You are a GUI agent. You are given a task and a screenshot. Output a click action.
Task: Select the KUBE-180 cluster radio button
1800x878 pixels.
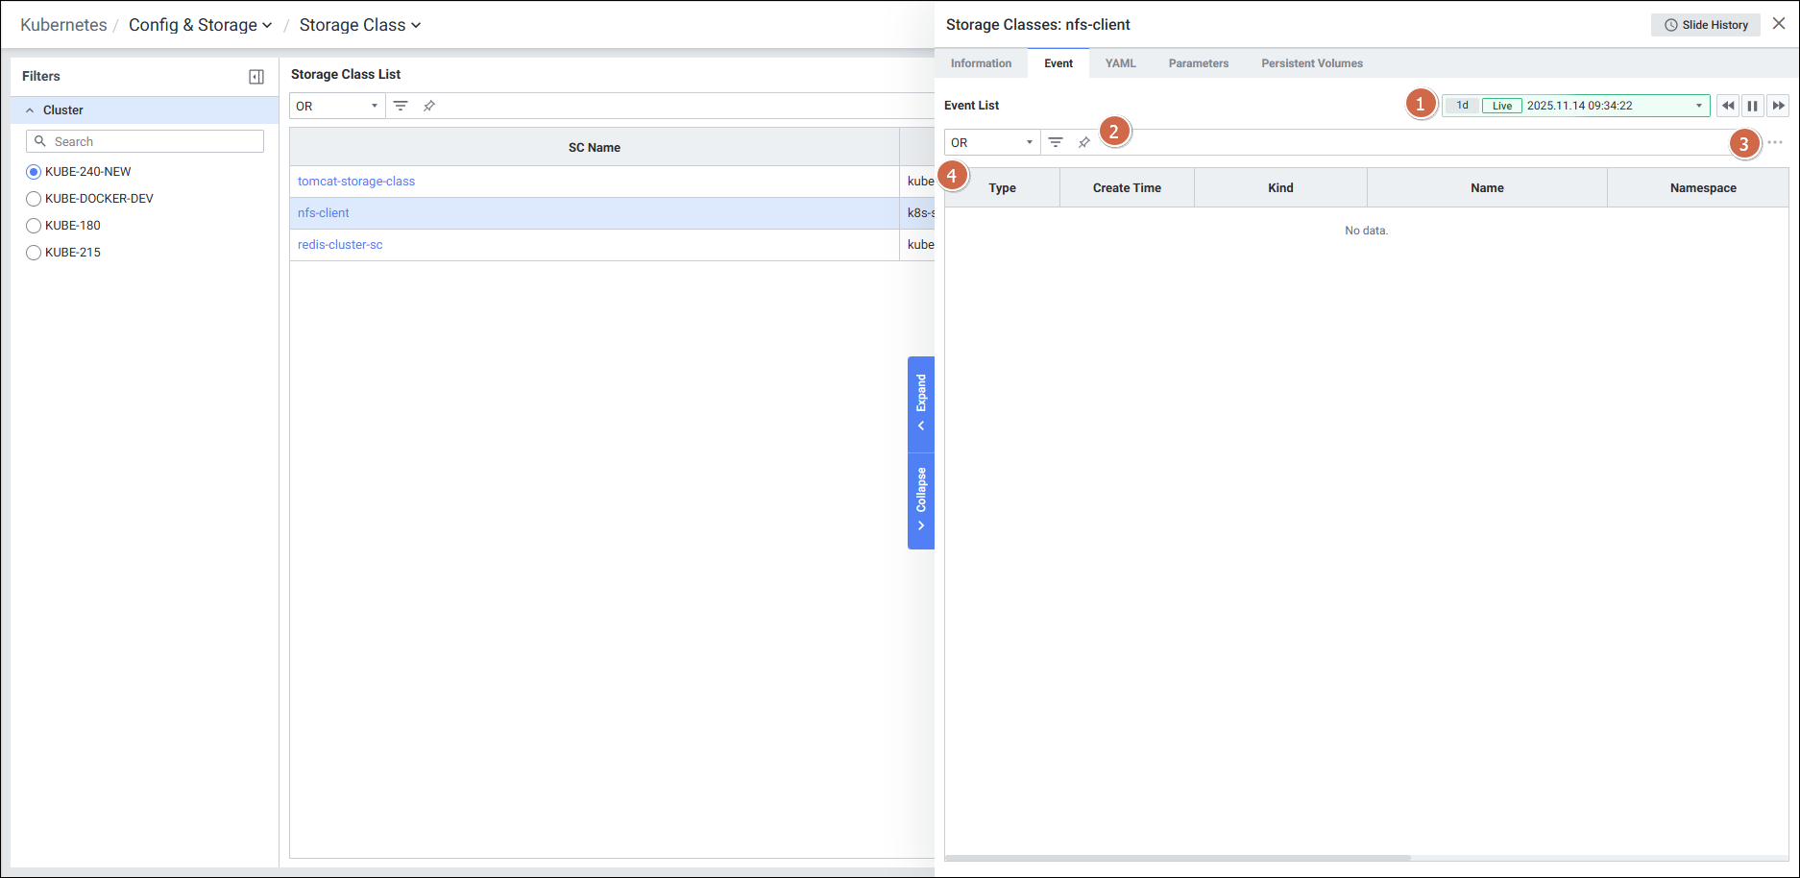pyautogui.click(x=34, y=226)
